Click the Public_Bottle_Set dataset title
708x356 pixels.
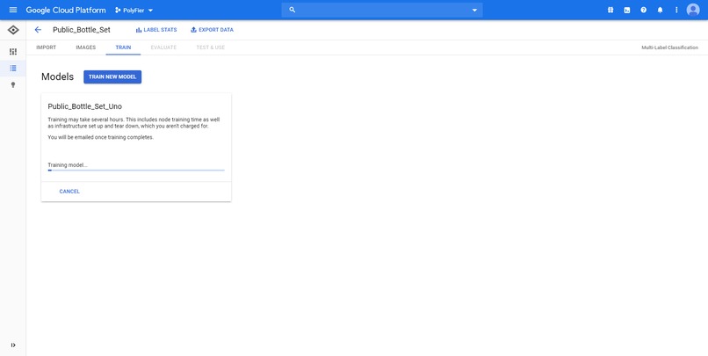point(82,30)
